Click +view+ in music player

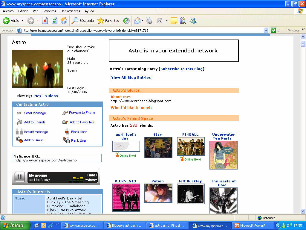click(x=91, y=180)
